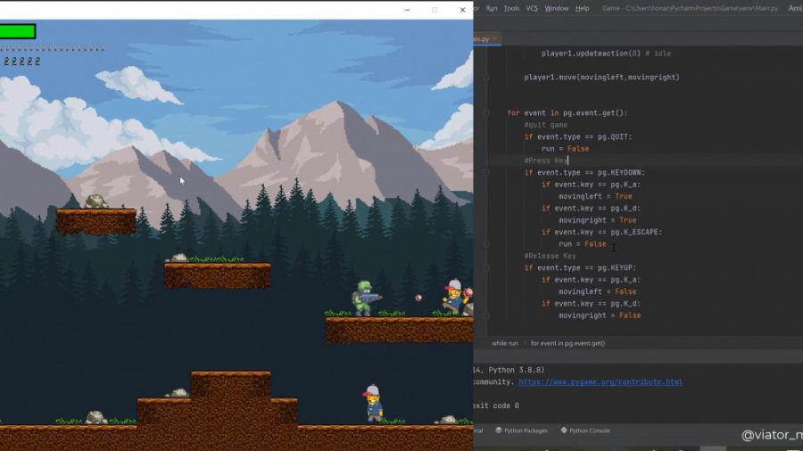This screenshot has width=803, height=451.
Task: Open the Window menu in PyCharm
Action: [x=556, y=8]
